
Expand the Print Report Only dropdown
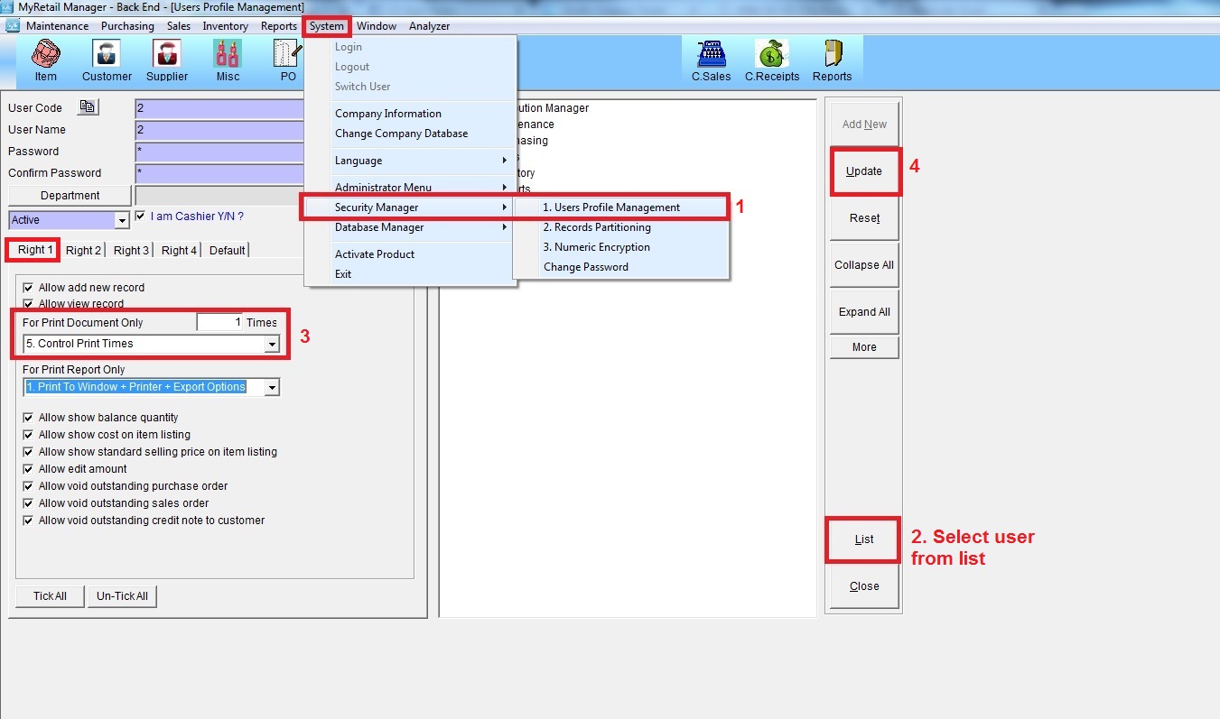tap(271, 387)
